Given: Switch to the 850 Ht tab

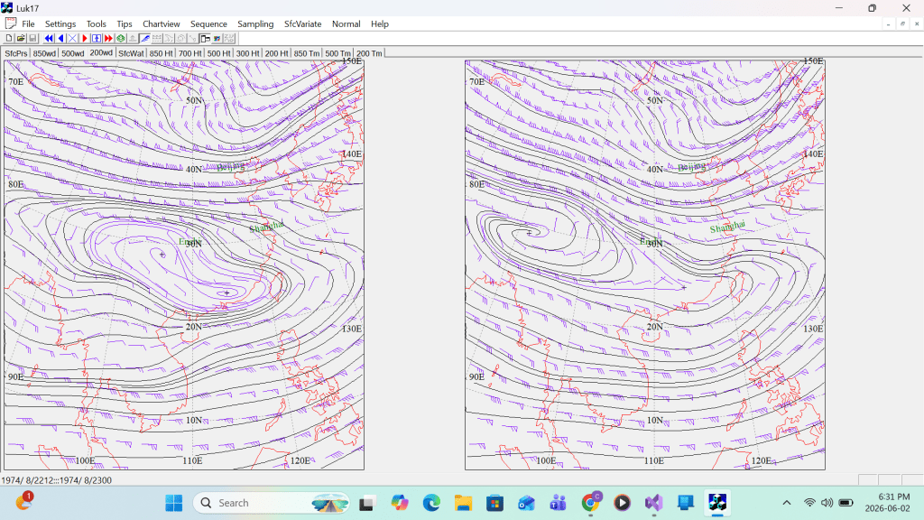Looking at the screenshot, I should point(161,53).
